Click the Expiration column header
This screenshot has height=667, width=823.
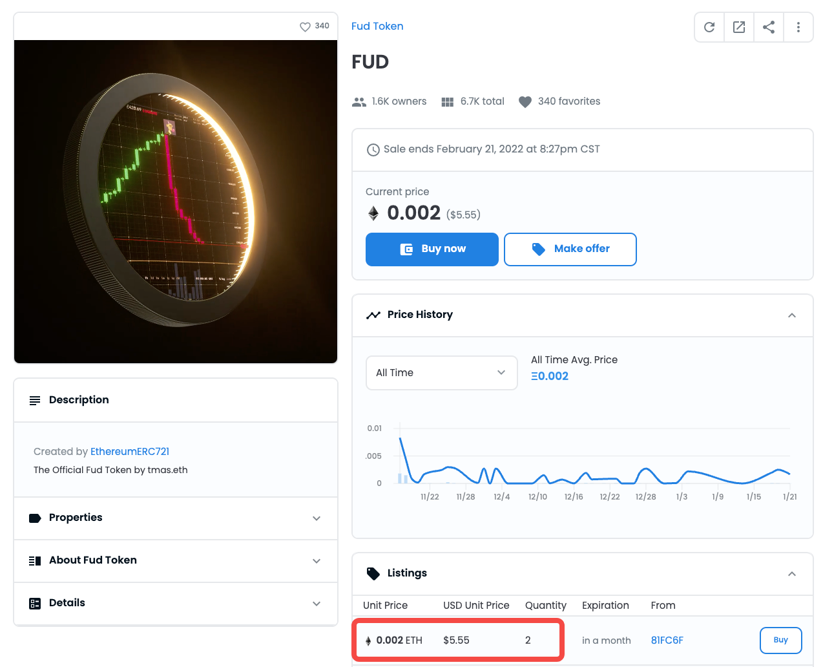(x=605, y=605)
